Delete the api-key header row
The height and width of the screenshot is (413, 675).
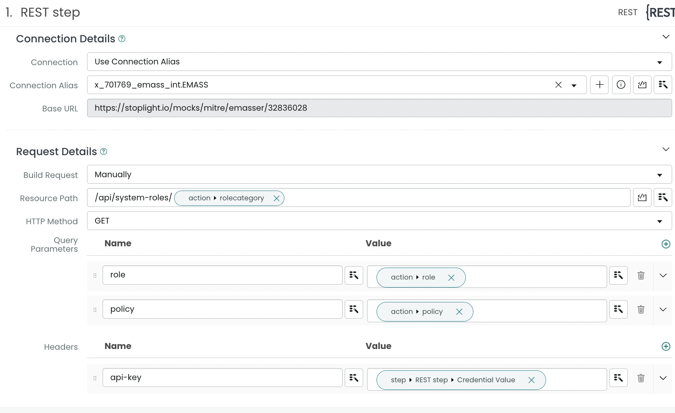pos(641,378)
